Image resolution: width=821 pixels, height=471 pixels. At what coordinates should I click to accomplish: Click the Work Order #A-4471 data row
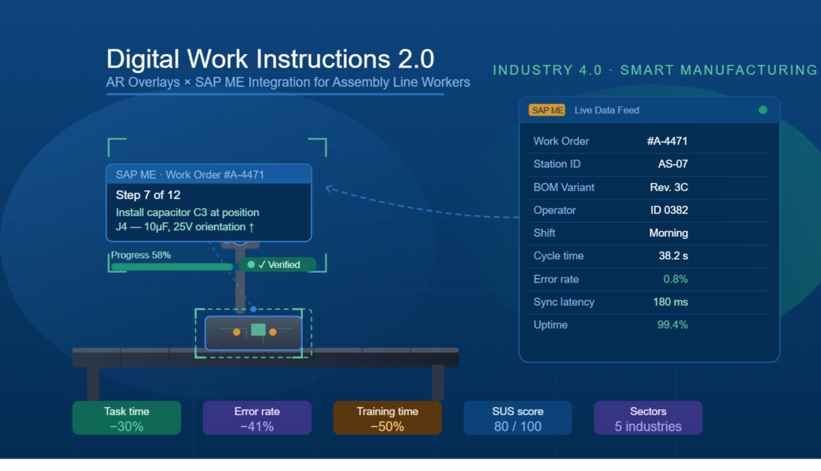[649, 142]
